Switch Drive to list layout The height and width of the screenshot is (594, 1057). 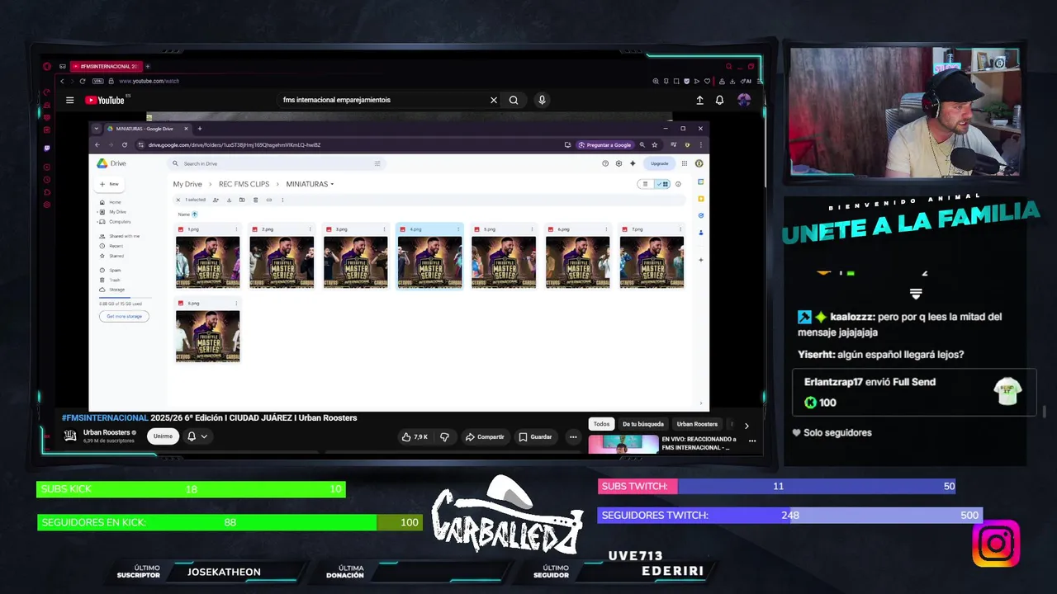coord(646,184)
